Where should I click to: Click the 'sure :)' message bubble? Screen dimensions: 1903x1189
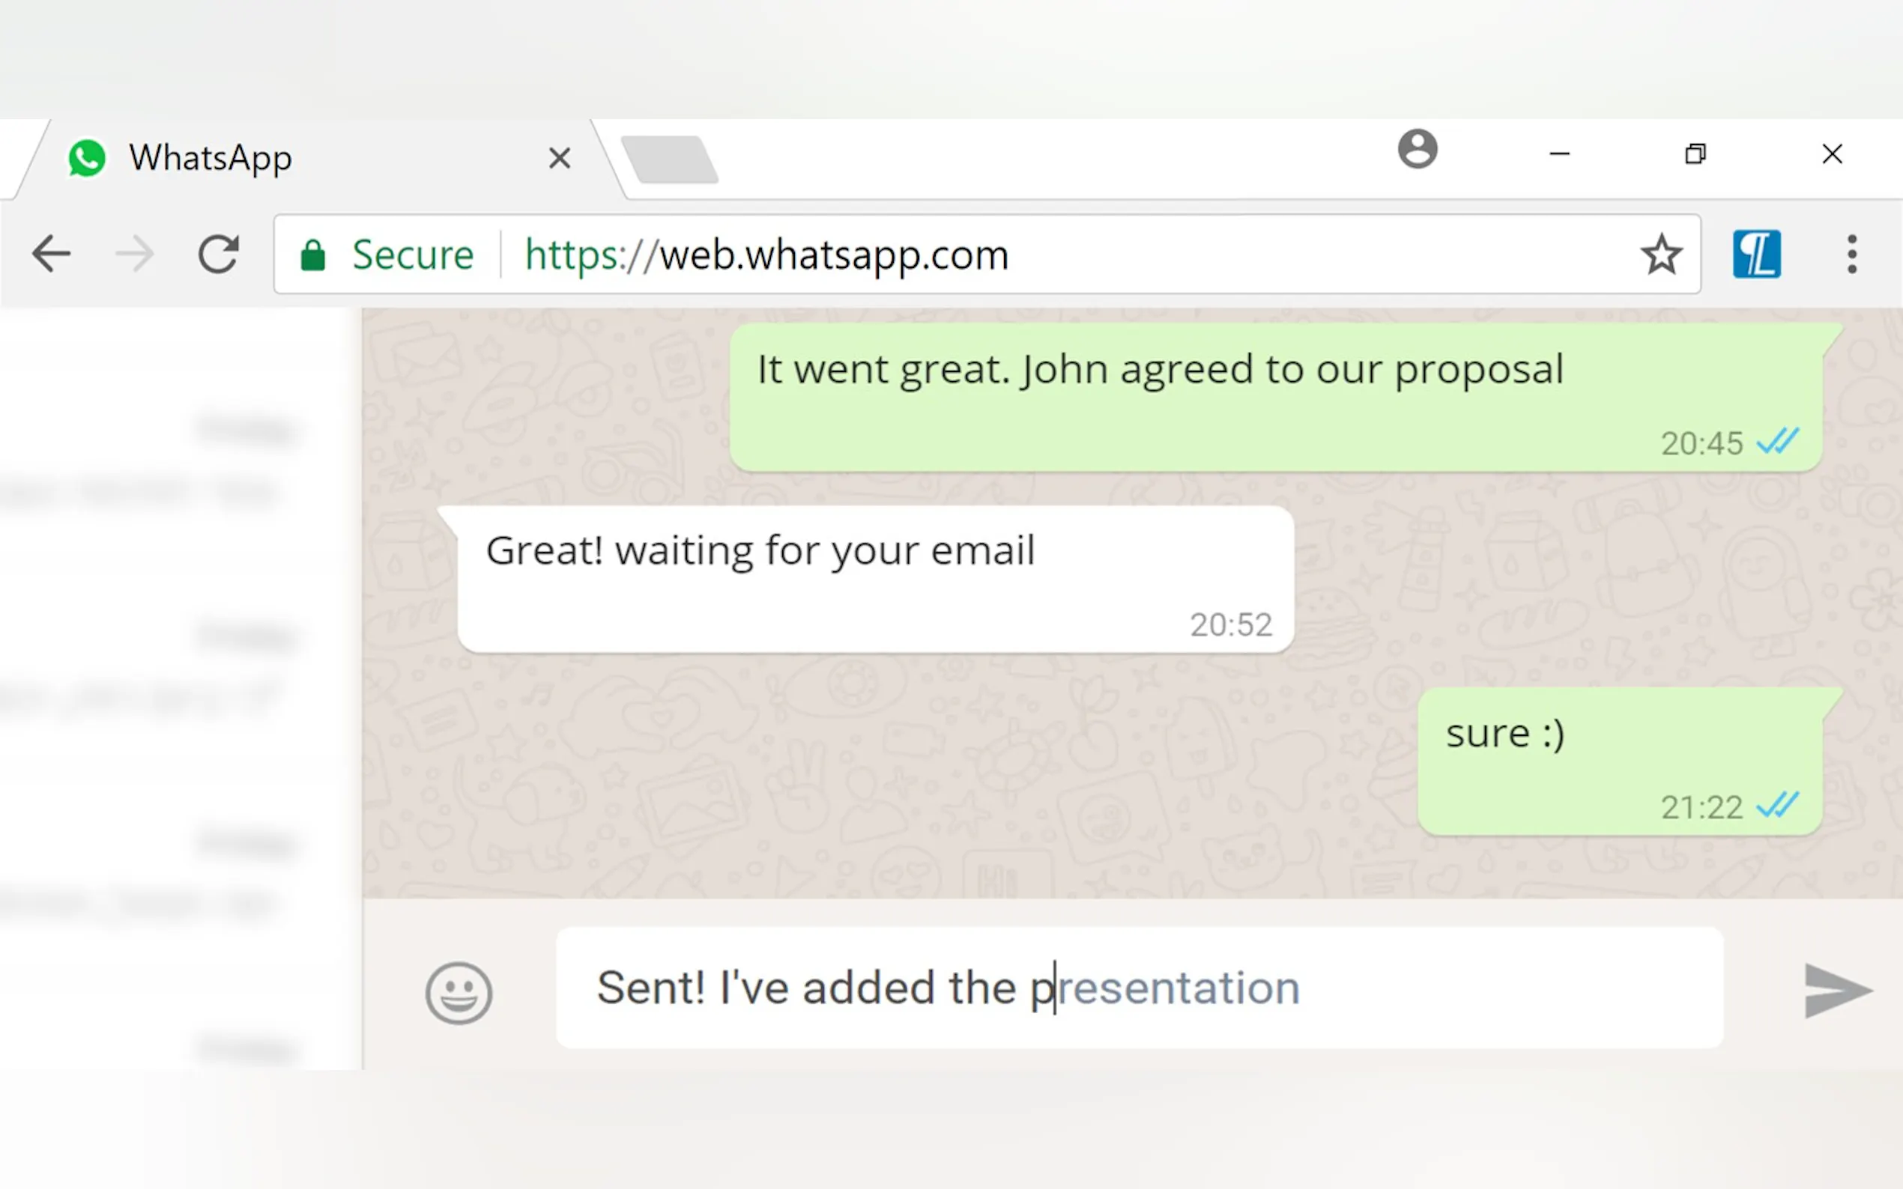pyautogui.click(x=1619, y=761)
